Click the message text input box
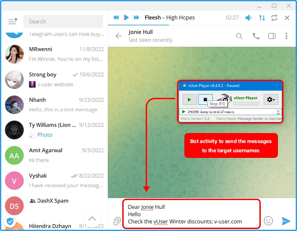Viewport: 297px width, 231px height. click(x=192, y=214)
